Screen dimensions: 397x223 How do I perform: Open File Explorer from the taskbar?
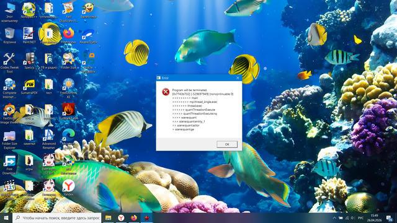click(108, 217)
